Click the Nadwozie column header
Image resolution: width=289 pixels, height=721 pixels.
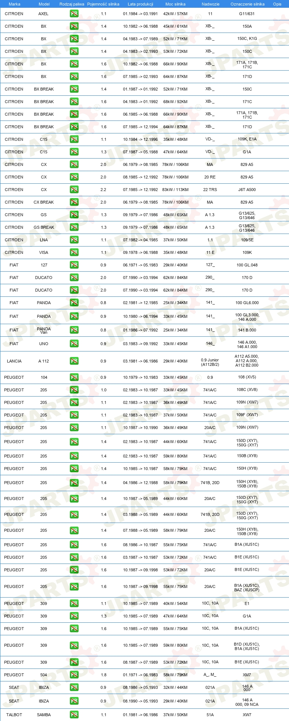point(211,4)
